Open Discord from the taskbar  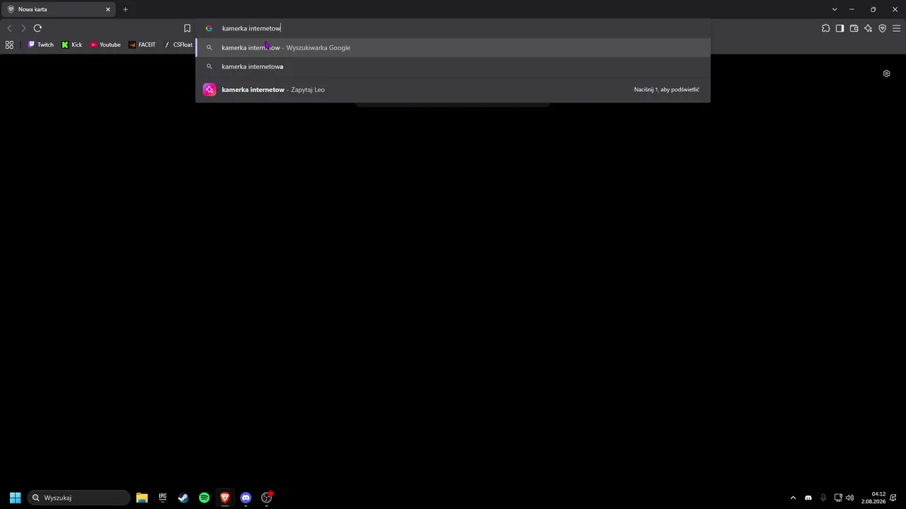coord(246,498)
